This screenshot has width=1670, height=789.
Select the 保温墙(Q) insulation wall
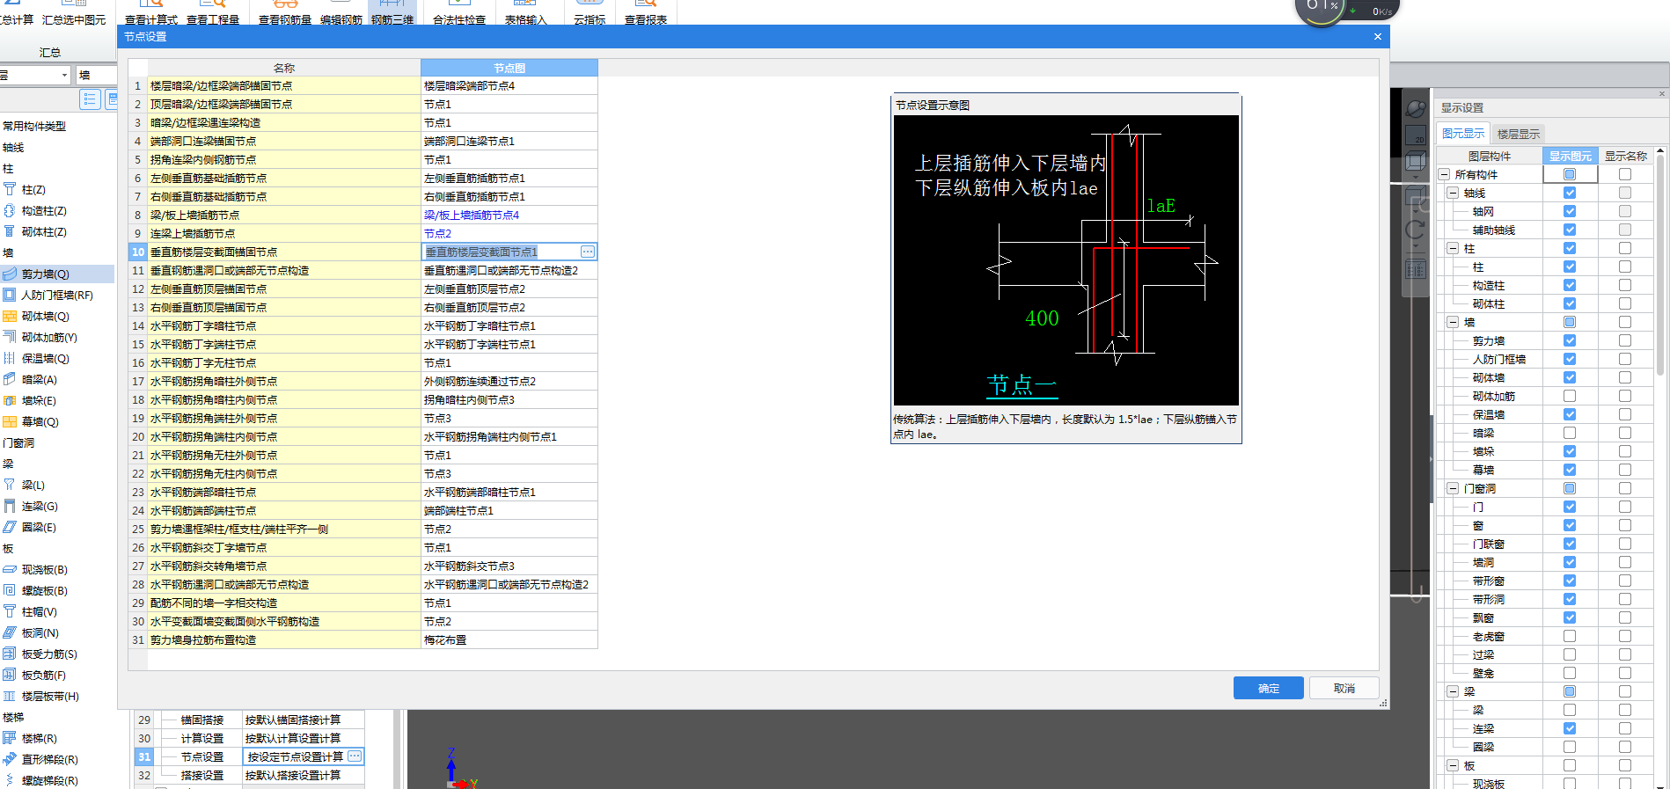tap(44, 358)
